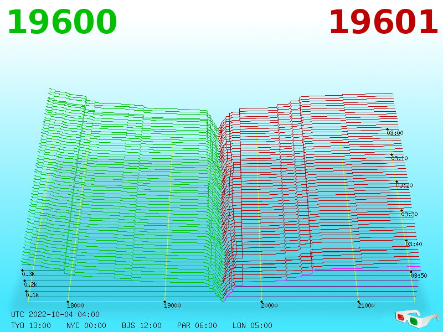Click the TYO 13:00 Tokyo time
The image size is (443, 332).
(31, 325)
